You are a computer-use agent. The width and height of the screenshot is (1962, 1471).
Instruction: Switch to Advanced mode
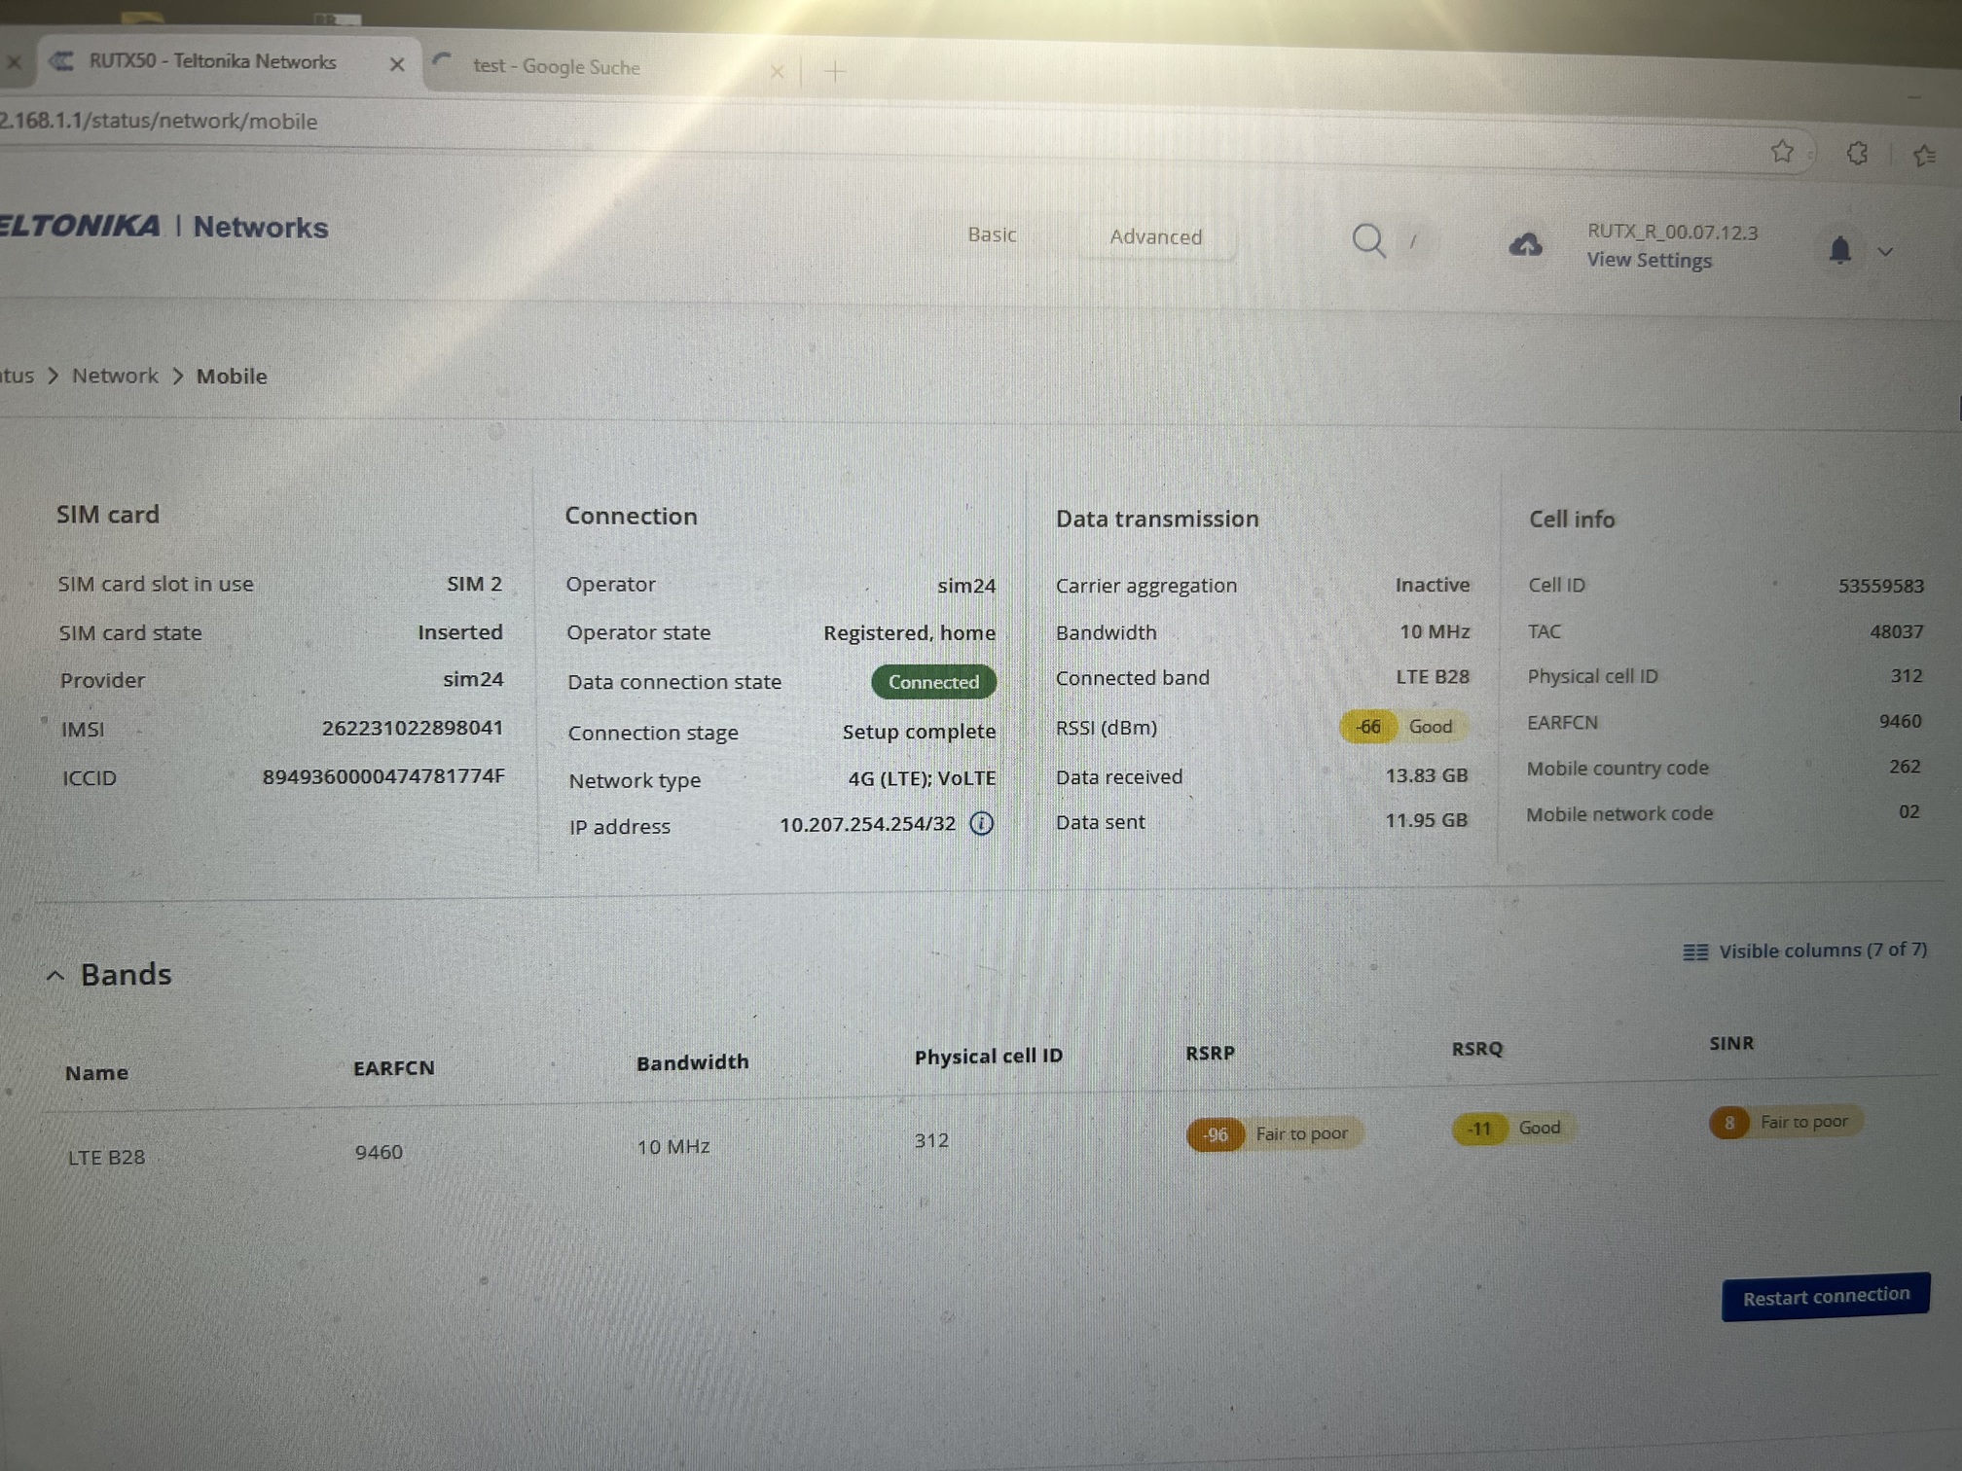click(1155, 236)
